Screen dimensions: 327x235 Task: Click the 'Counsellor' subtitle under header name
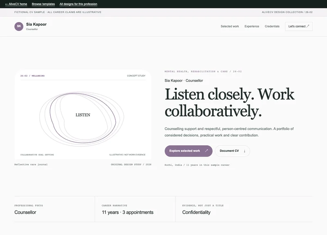[32, 29]
